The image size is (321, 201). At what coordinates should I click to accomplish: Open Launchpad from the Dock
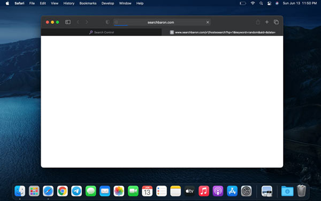(34, 191)
